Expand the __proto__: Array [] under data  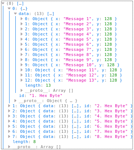pos(22,90)
